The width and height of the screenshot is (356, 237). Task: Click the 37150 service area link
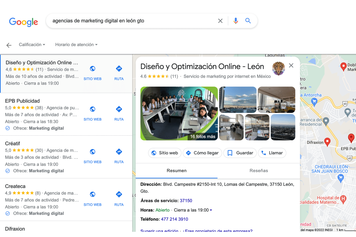point(186,201)
